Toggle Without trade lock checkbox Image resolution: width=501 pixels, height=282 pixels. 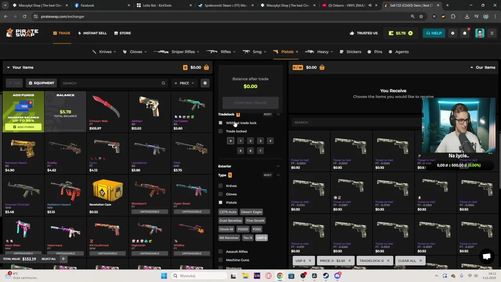pyautogui.click(x=220, y=123)
